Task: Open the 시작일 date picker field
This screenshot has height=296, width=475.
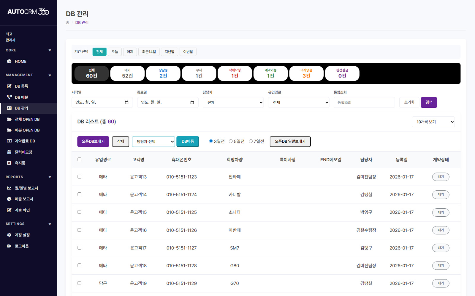Action: pos(102,102)
